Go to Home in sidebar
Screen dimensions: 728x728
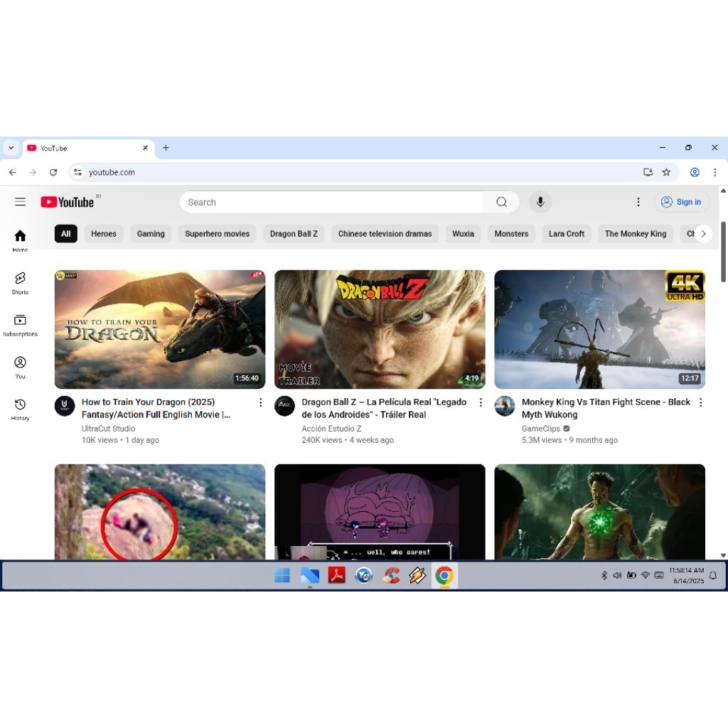(20, 240)
